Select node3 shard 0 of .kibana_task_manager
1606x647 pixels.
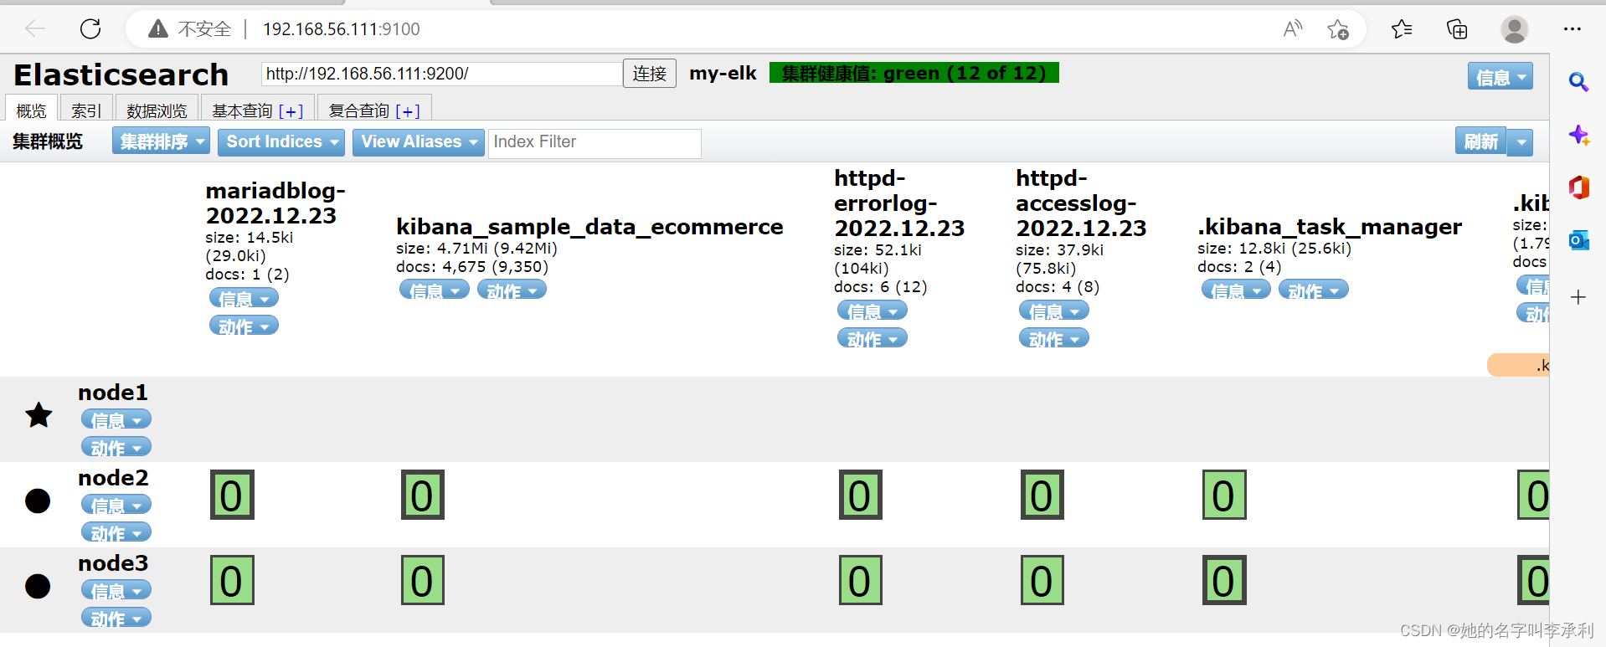1224,580
